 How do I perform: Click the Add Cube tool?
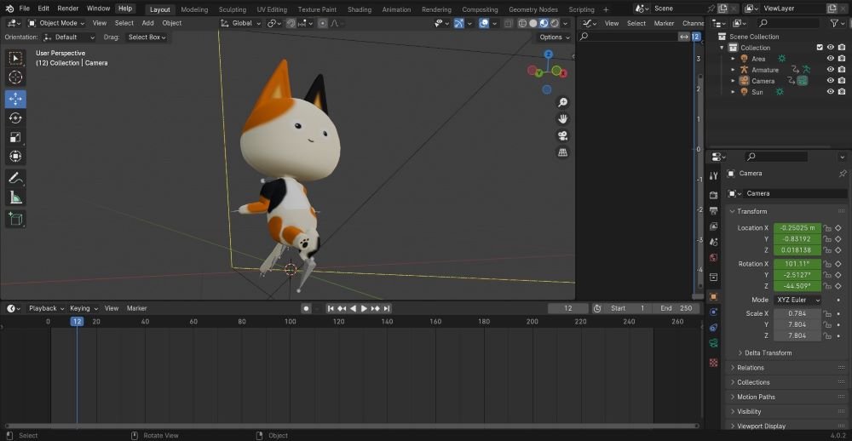(x=15, y=219)
